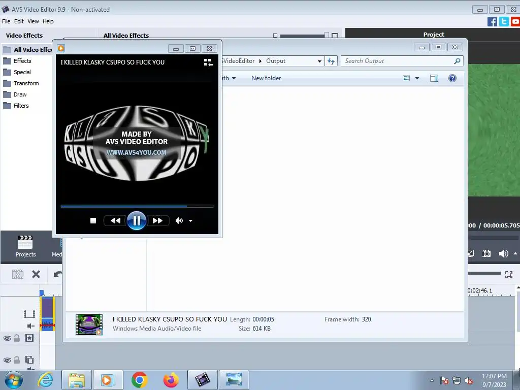Rewind the video in the media player
The image size is (520, 390).
pos(115,220)
